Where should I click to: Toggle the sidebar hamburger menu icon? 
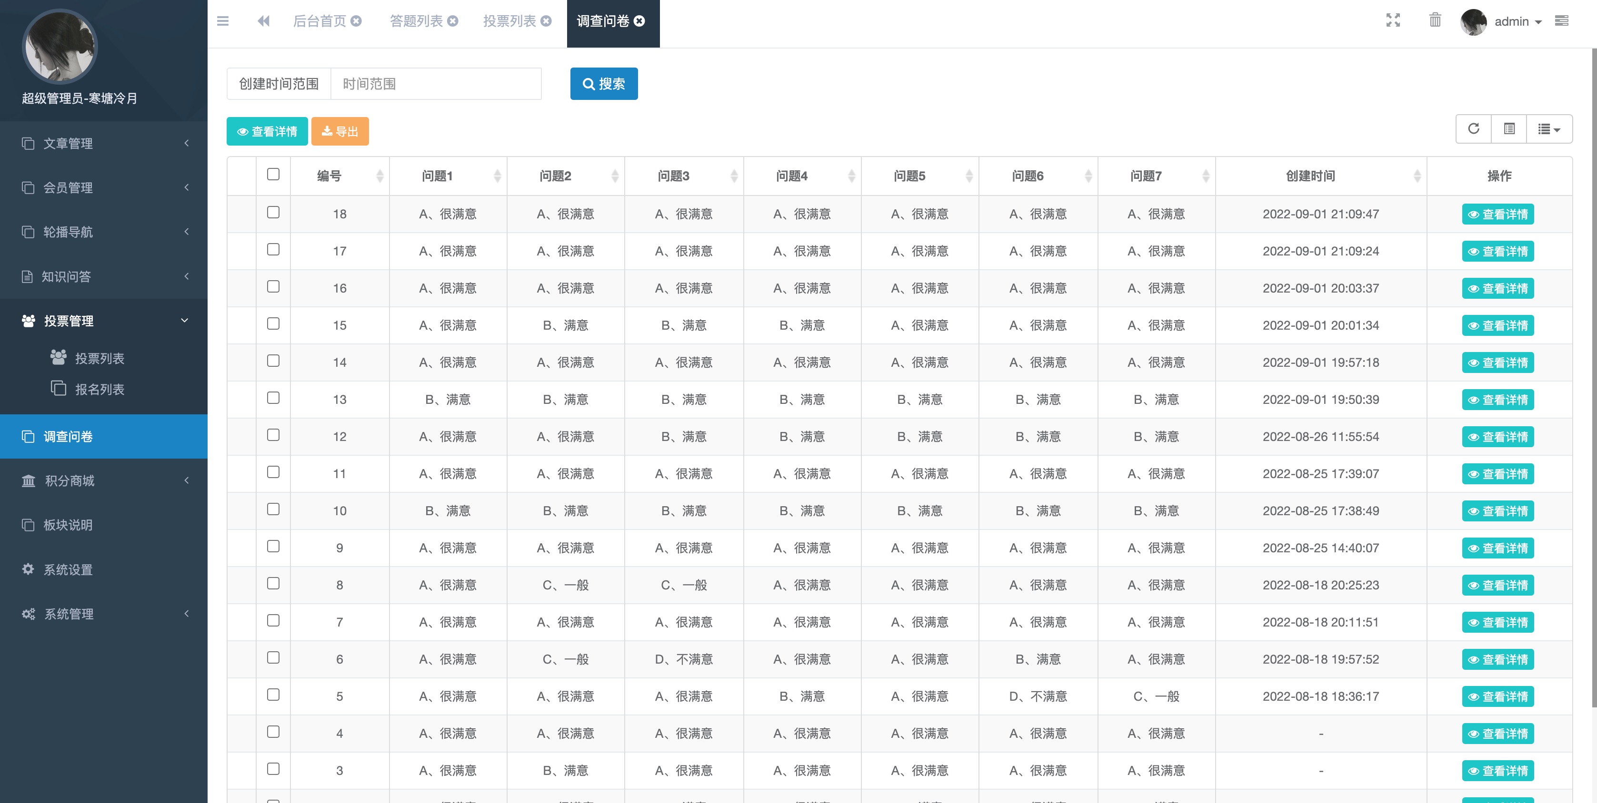pyautogui.click(x=222, y=21)
